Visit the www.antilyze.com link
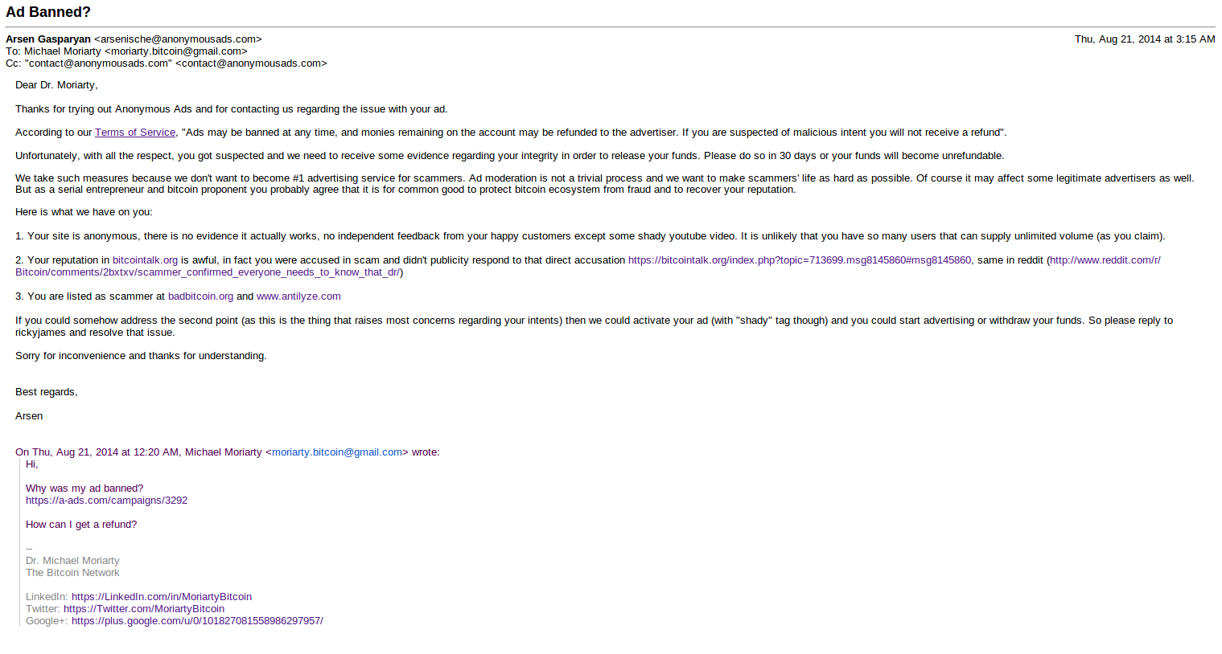This screenshot has width=1222, height=654. click(298, 296)
